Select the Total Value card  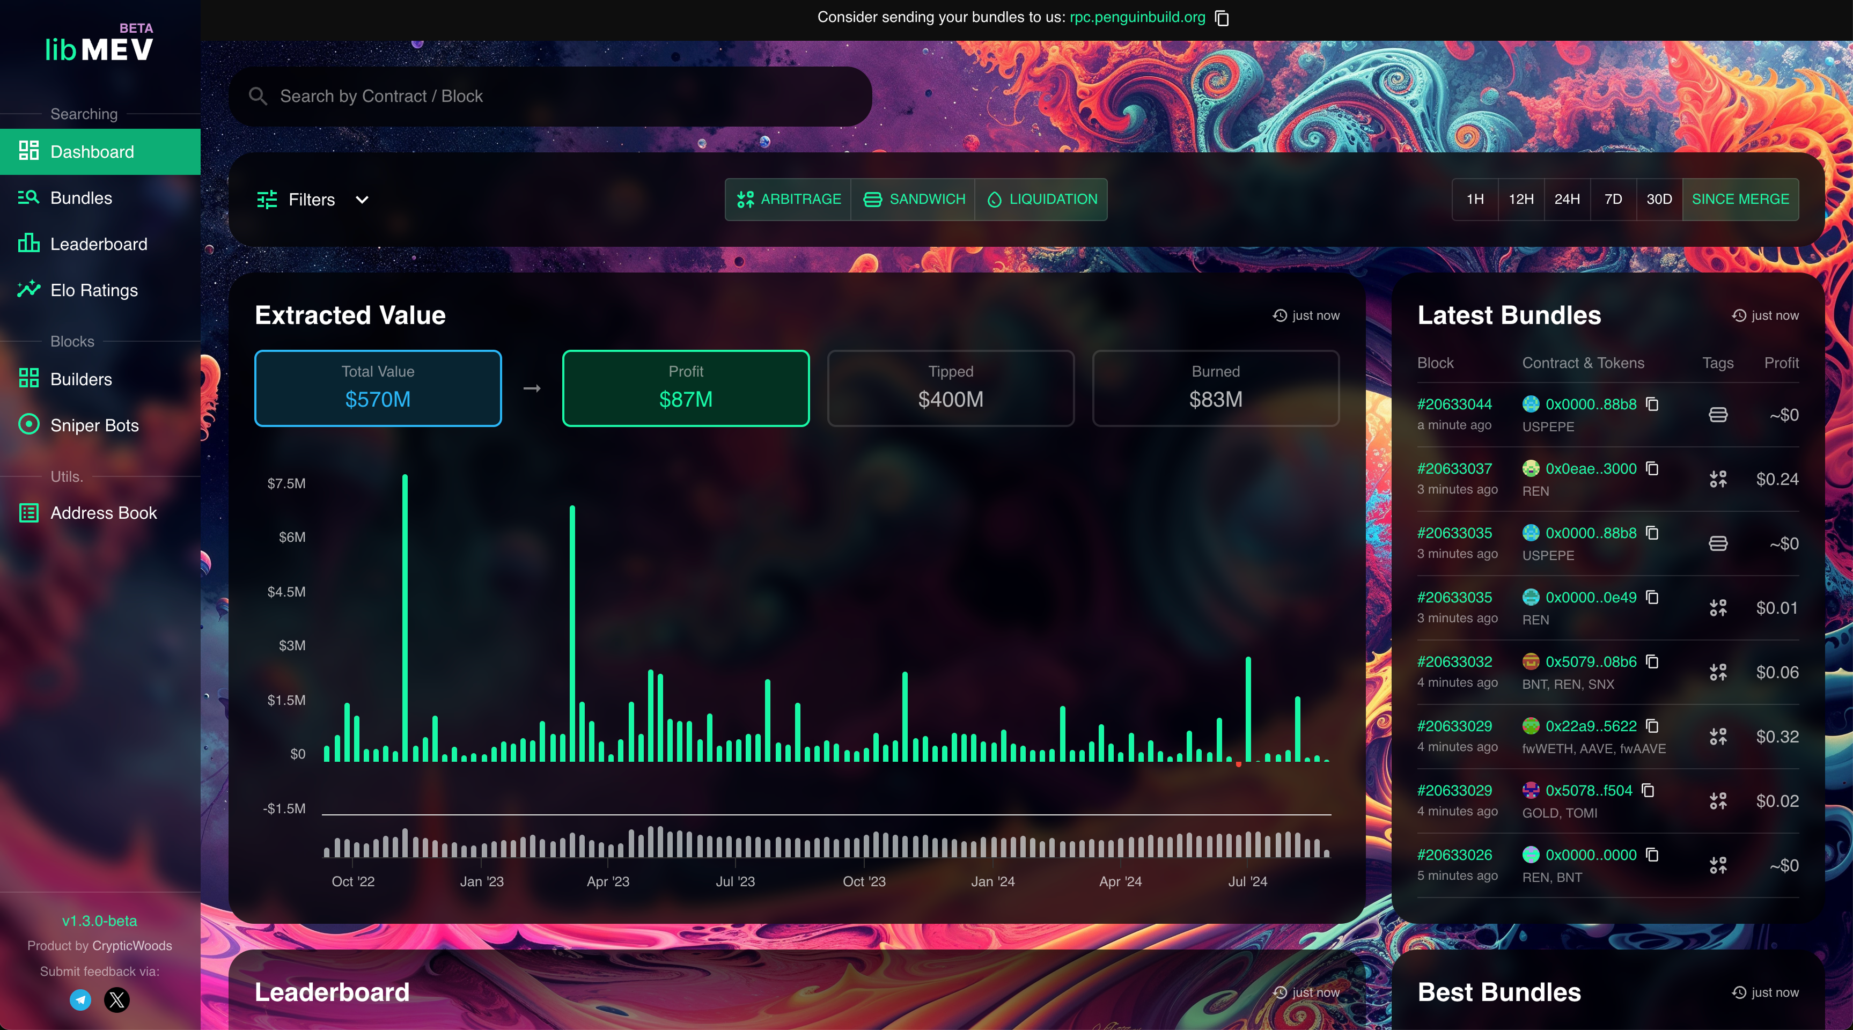pyautogui.click(x=378, y=388)
